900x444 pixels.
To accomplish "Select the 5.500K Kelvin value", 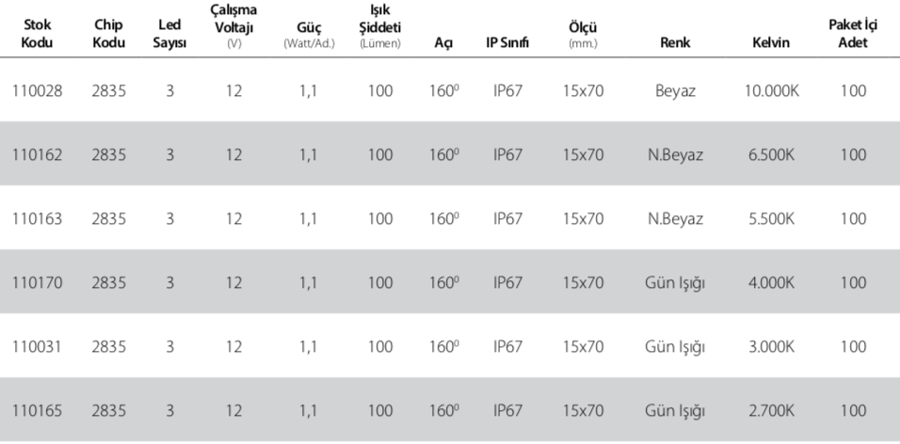I will 771,218.
